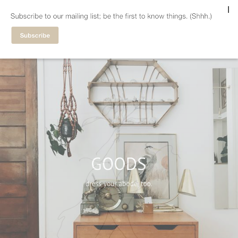The height and width of the screenshot is (238, 238).
Task: Click the left dresser drawer handle cutout
Action: pyautogui.click(x=107, y=228)
